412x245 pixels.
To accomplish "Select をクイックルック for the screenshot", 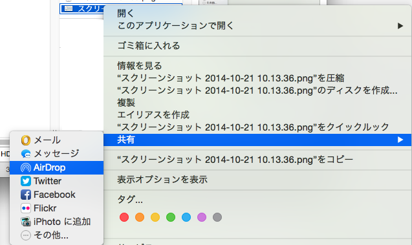I will point(257,127).
